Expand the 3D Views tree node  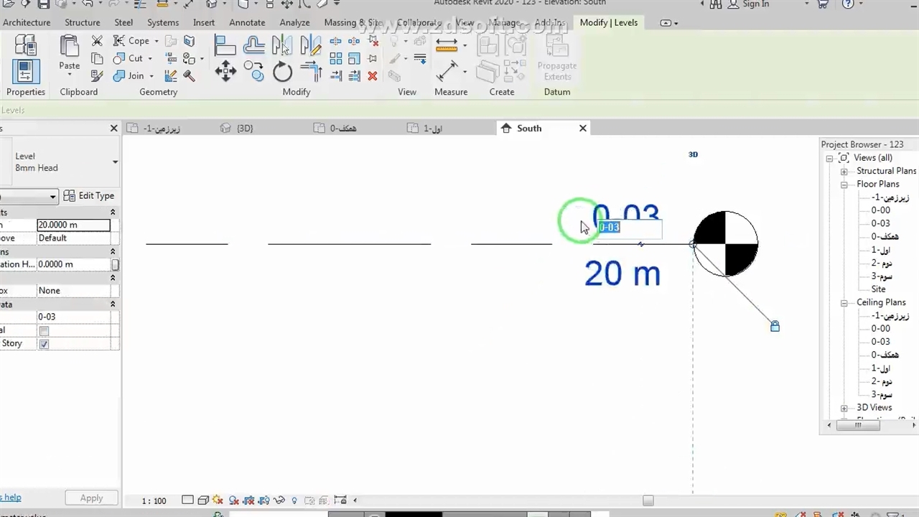coord(844,408)
